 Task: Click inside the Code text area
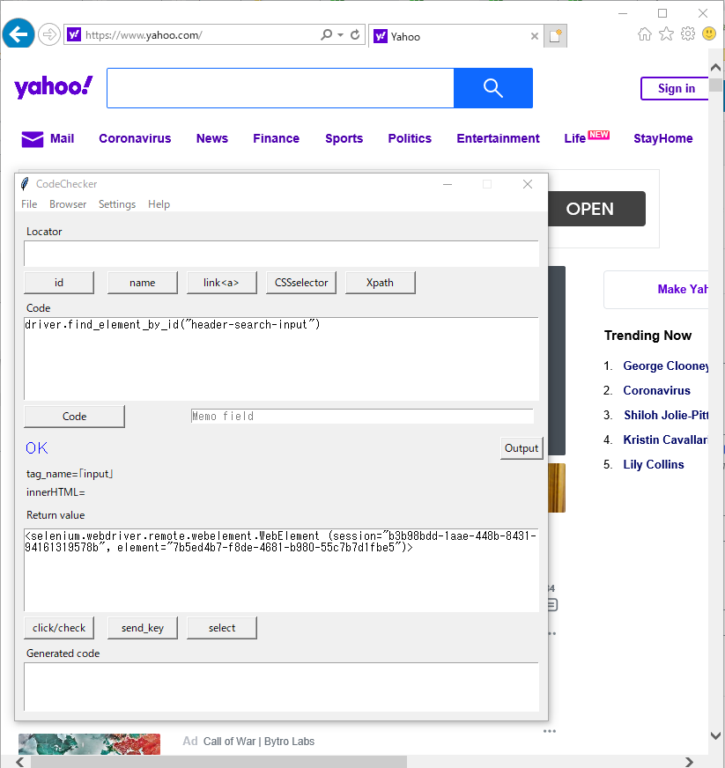[x=281, y=358]
